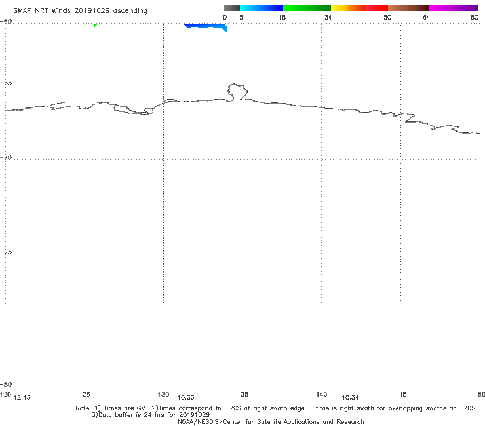Image resolution: width=485 pixels, height=426 pixels.
Task: Click the swath time '10:34'
Action: coord(351,398)
